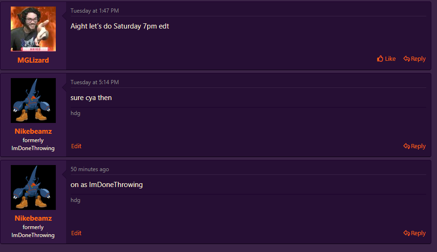Open the '50 minutes ago' timestamp permalink
Screen dimensions: 437x252
[90, 169]
